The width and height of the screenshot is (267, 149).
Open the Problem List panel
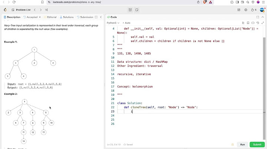[x=21, y=10]
